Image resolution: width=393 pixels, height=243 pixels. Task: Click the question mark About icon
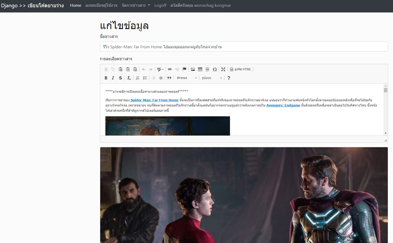(x=229, y=78)
